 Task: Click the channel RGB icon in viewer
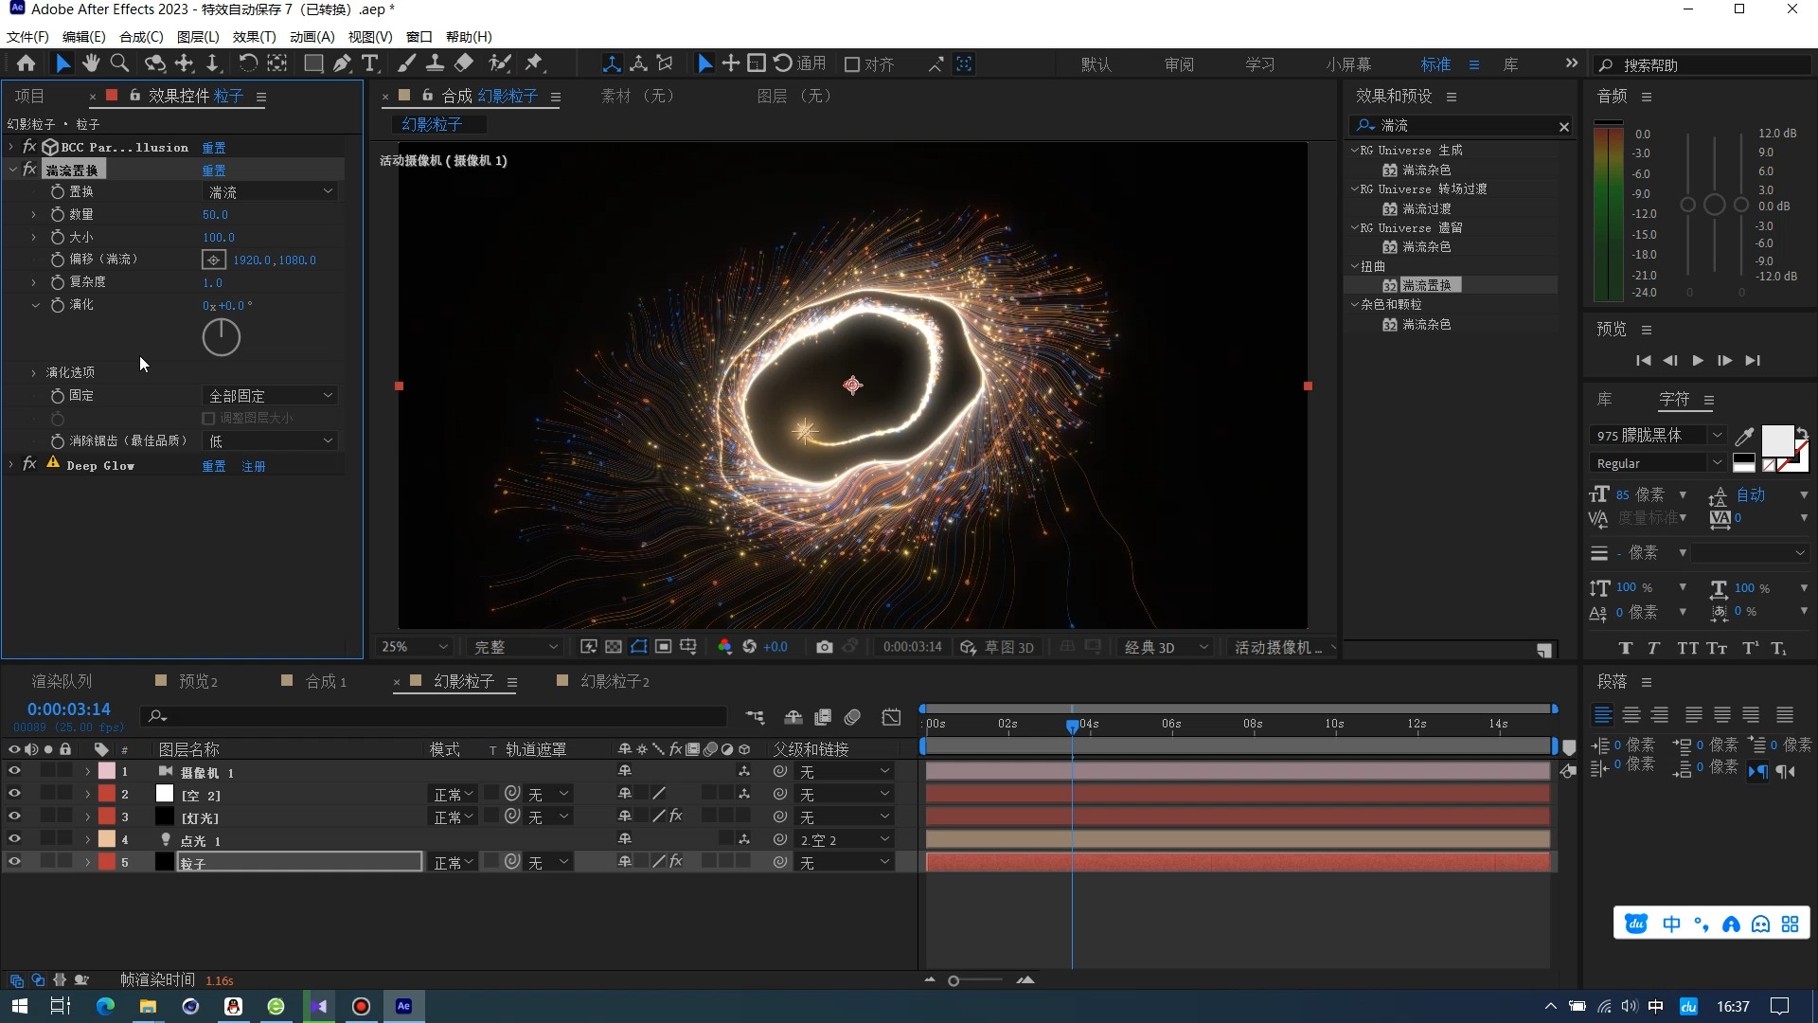tap(724, 647)
